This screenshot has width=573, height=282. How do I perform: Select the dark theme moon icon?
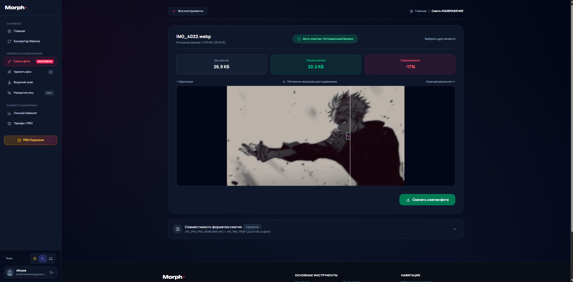[43, 259]
